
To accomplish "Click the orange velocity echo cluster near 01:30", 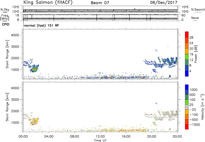I will pos(34,121).
